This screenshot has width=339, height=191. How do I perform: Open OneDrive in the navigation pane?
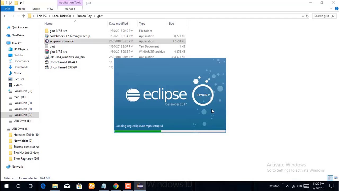[x=18, y=35]
